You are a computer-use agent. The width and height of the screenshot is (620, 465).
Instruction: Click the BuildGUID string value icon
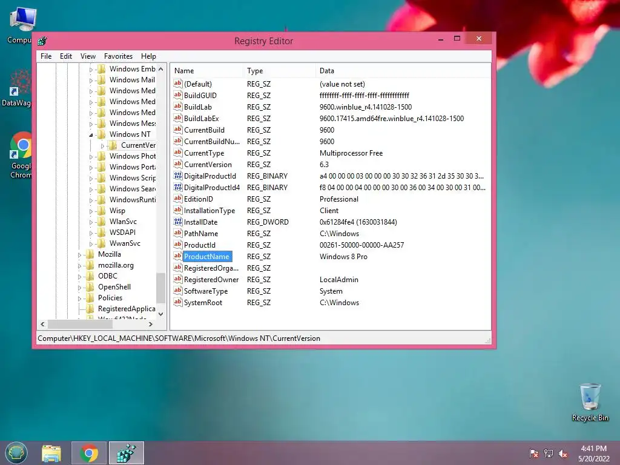pos(178,95)
